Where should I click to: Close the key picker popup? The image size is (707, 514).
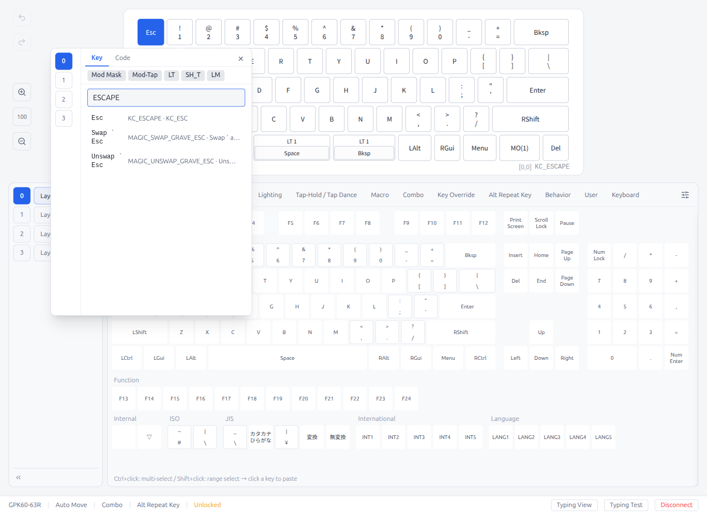tap(241, 58)
